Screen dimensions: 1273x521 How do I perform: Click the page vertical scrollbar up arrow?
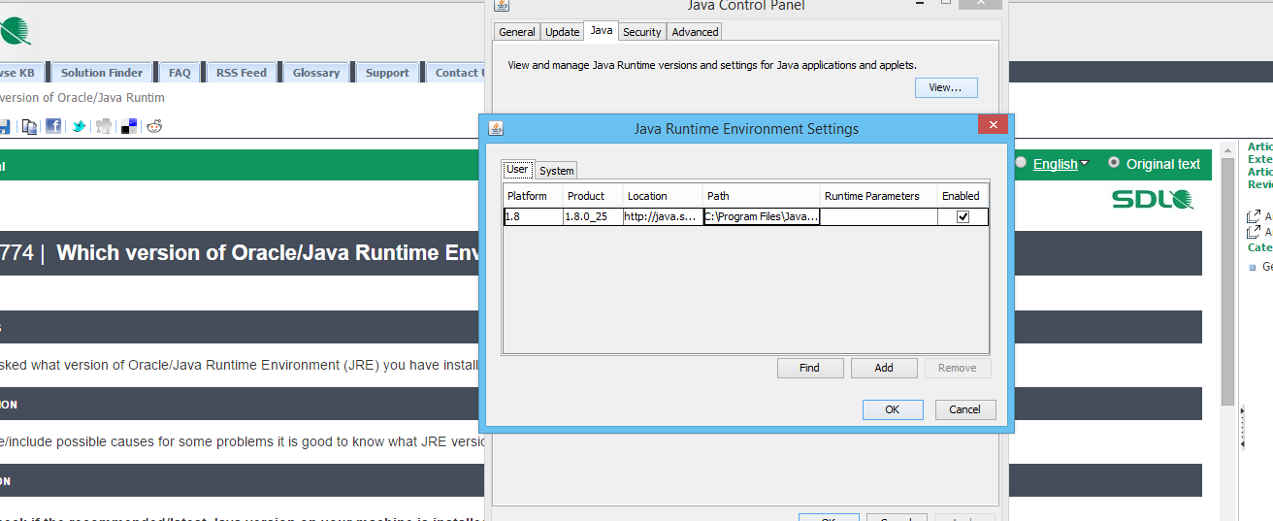click(1227, 148)
